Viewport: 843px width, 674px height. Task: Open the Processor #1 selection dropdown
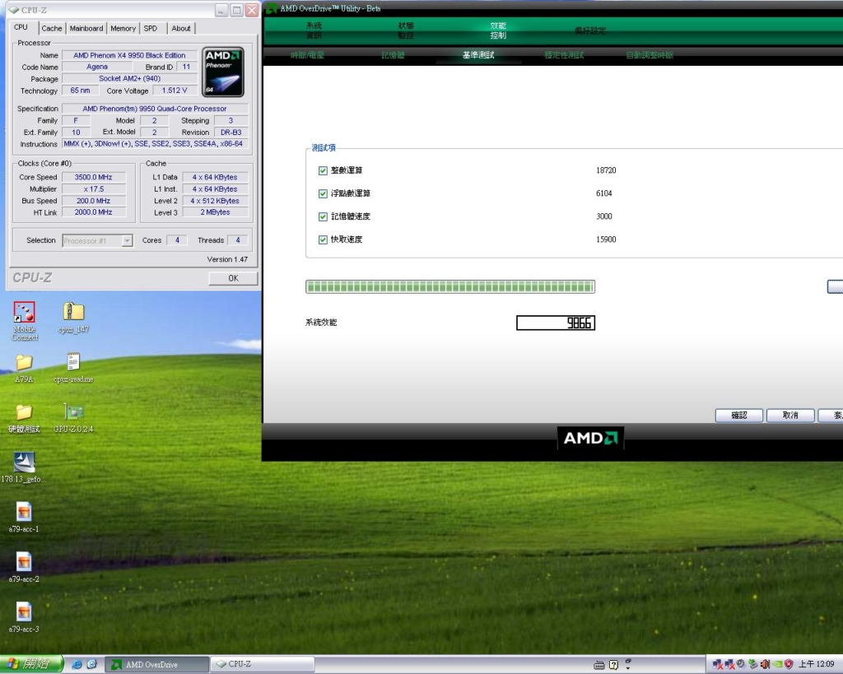tap(97, 241)
